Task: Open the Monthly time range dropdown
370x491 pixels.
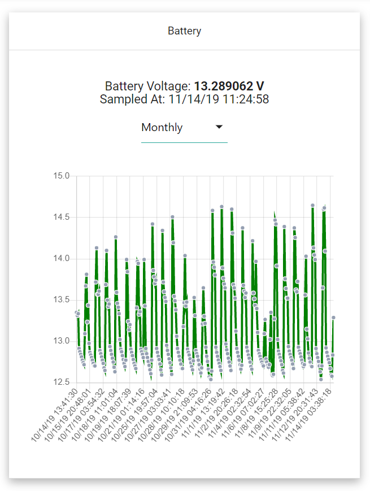Action: coord(184,128)
